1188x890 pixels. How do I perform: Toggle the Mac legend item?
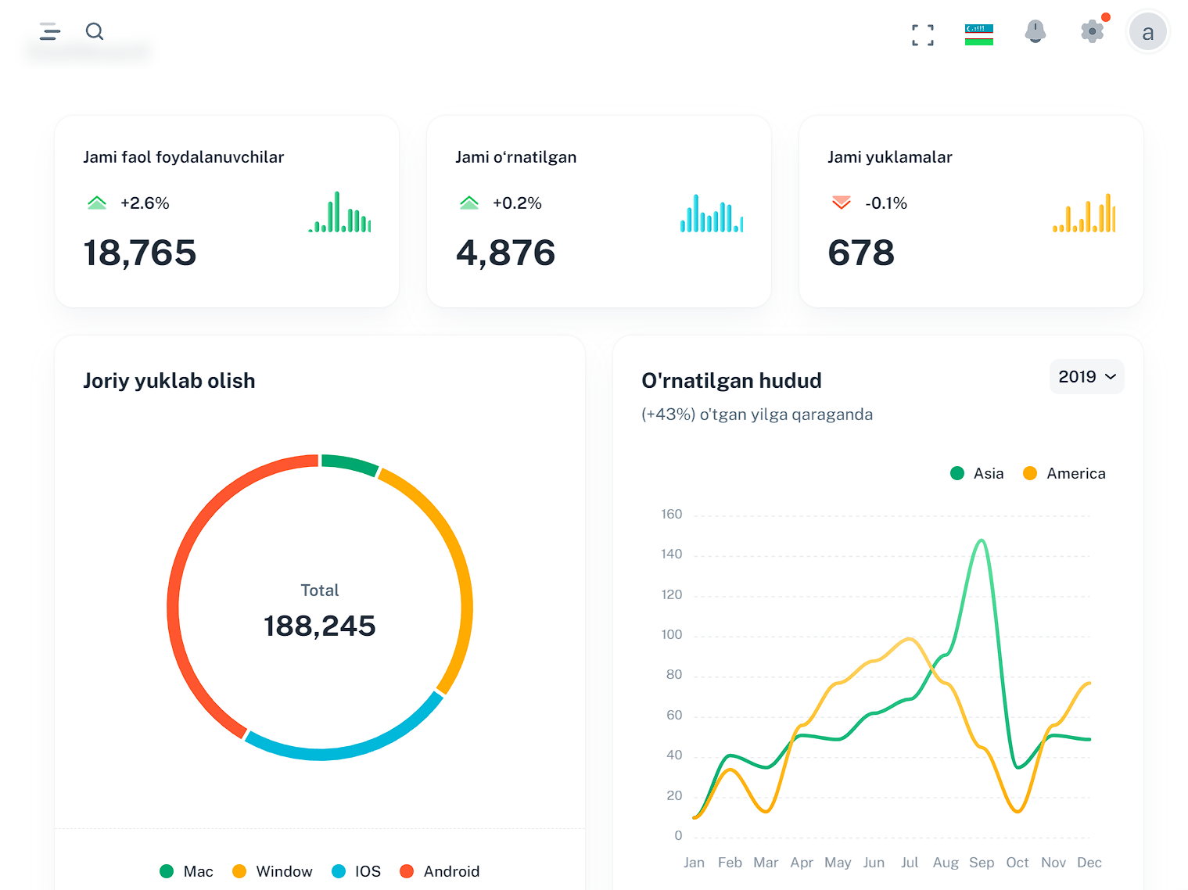[186, 871]
